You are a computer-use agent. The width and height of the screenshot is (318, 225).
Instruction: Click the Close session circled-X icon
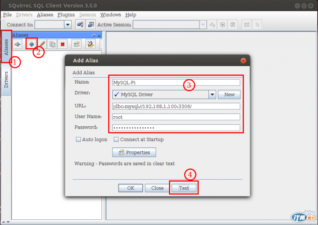(x=233, y=25)
